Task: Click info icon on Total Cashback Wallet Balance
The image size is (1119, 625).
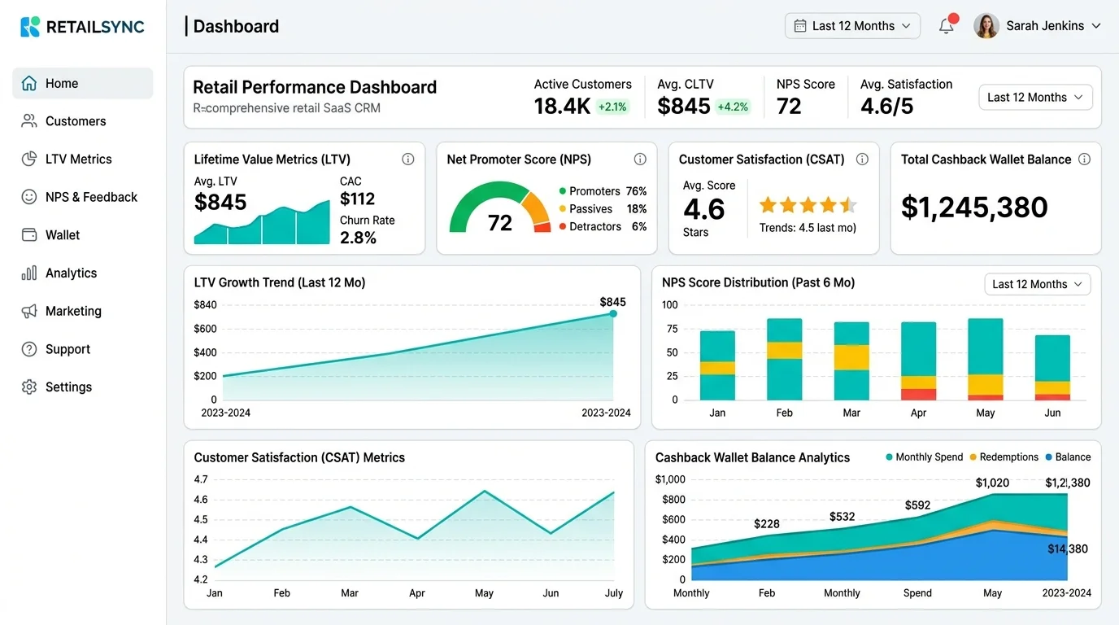Action: click(1084, 160)
